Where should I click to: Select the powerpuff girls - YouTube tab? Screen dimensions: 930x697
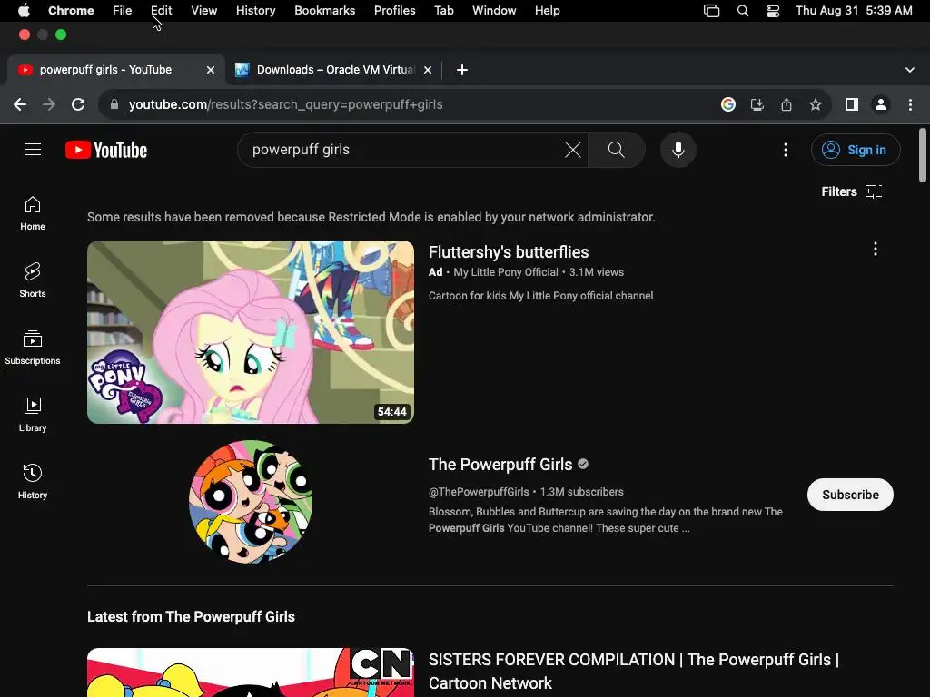click(x=115, y=70)
